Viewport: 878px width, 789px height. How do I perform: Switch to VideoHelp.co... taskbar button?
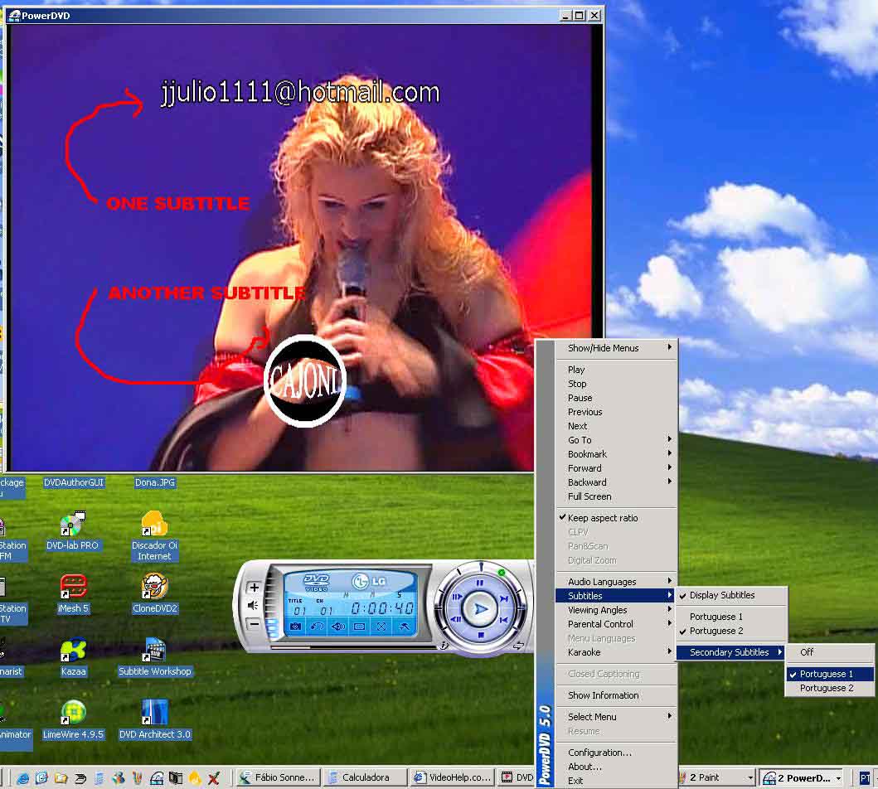point(452,777)
